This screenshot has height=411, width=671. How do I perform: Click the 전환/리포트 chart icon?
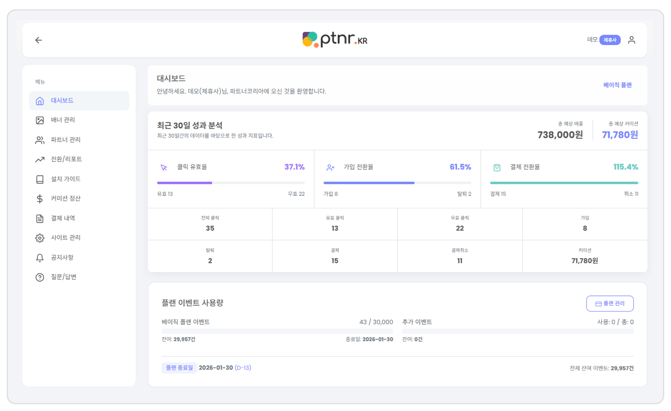(x=40, y=159)
